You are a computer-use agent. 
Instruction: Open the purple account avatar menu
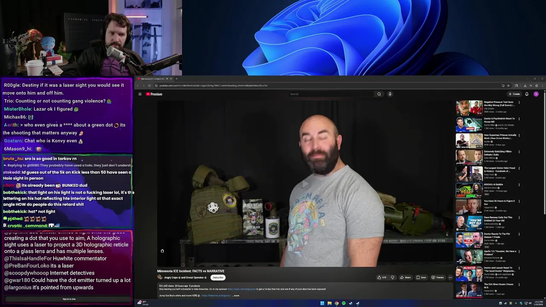[x=536, y=94]
